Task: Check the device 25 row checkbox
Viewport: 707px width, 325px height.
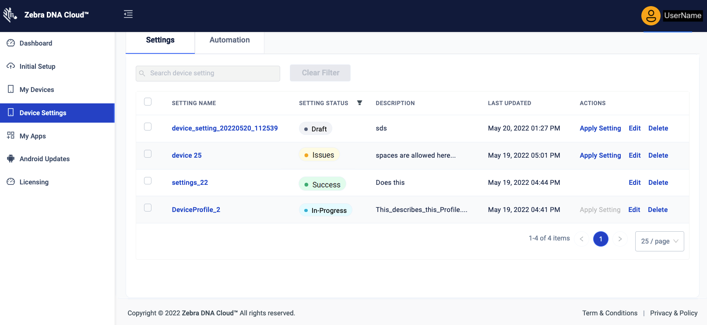Action: pyautogui.click(x=148, y=154)
